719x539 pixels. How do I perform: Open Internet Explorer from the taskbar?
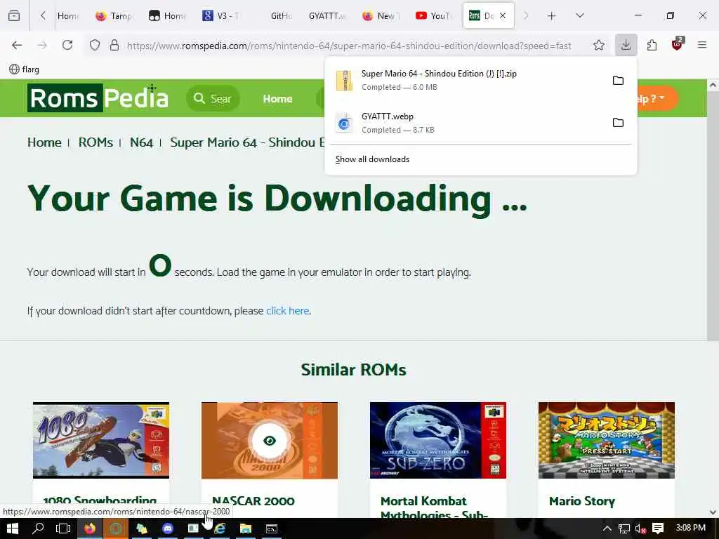point(220,528)
